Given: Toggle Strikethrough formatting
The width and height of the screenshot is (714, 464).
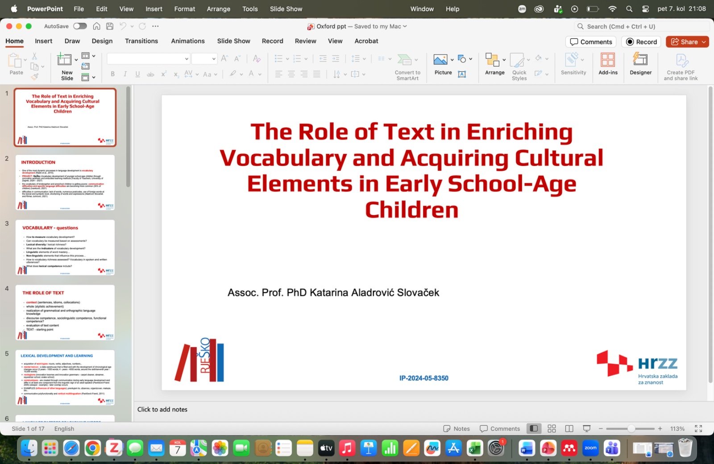Looking at the screenshot, I should point(150,74).
